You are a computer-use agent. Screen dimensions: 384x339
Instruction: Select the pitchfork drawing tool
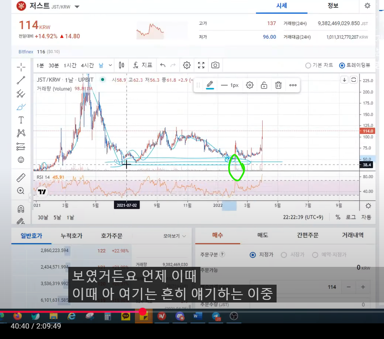click(x=21, y=94)
